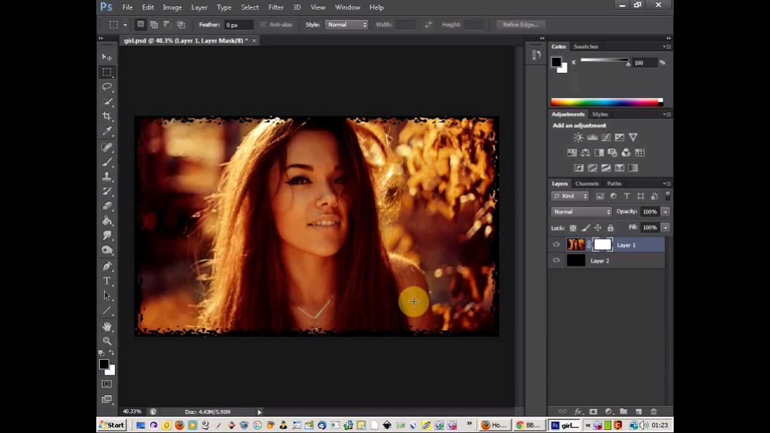Select the Zoom tool in toolbox

click(x=107, y=341)
